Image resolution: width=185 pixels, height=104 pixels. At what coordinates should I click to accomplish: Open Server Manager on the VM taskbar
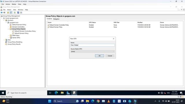click(x=68, y=93)
